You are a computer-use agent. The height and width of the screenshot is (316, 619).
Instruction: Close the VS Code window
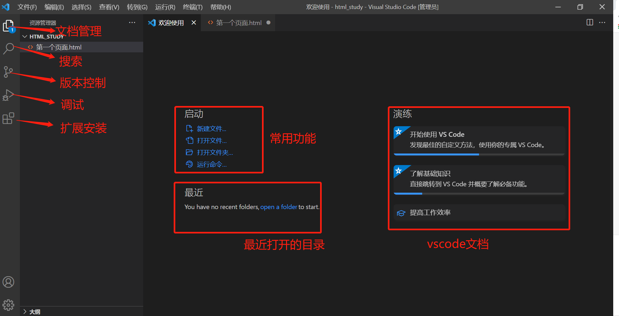tap(602, 7)
